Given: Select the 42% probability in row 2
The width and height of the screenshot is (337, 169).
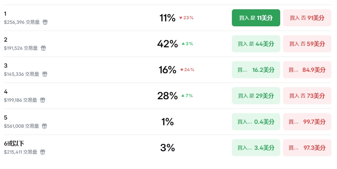Looking at the screenshot, I should (x=167, y=44).
